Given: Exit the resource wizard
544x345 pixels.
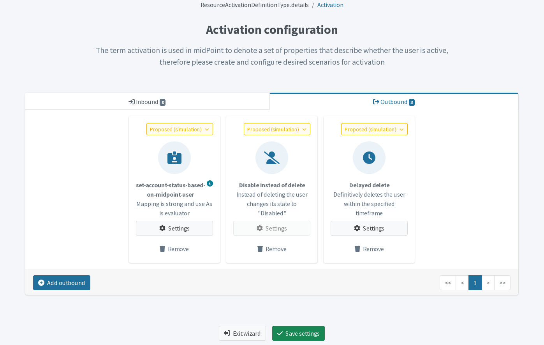Looking at the screenshot, I should coord(242,333).
